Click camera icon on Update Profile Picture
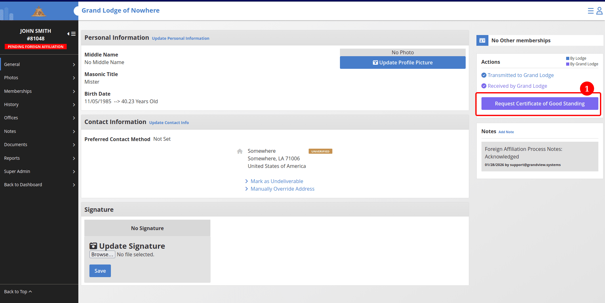This screenshot has height=303, width=605. 375,62
